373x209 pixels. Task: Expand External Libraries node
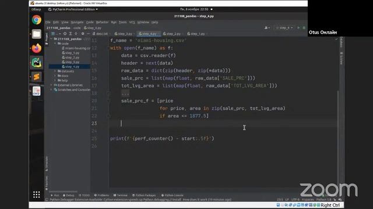(x=51, y=85)
